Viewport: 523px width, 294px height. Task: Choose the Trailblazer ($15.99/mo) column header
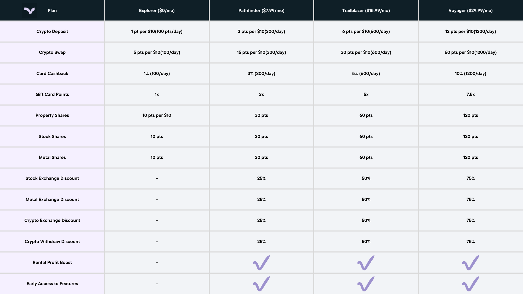[366, 10]
